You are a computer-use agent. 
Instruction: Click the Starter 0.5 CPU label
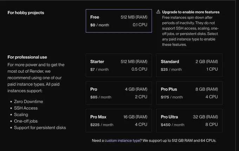tap(139, 69)
